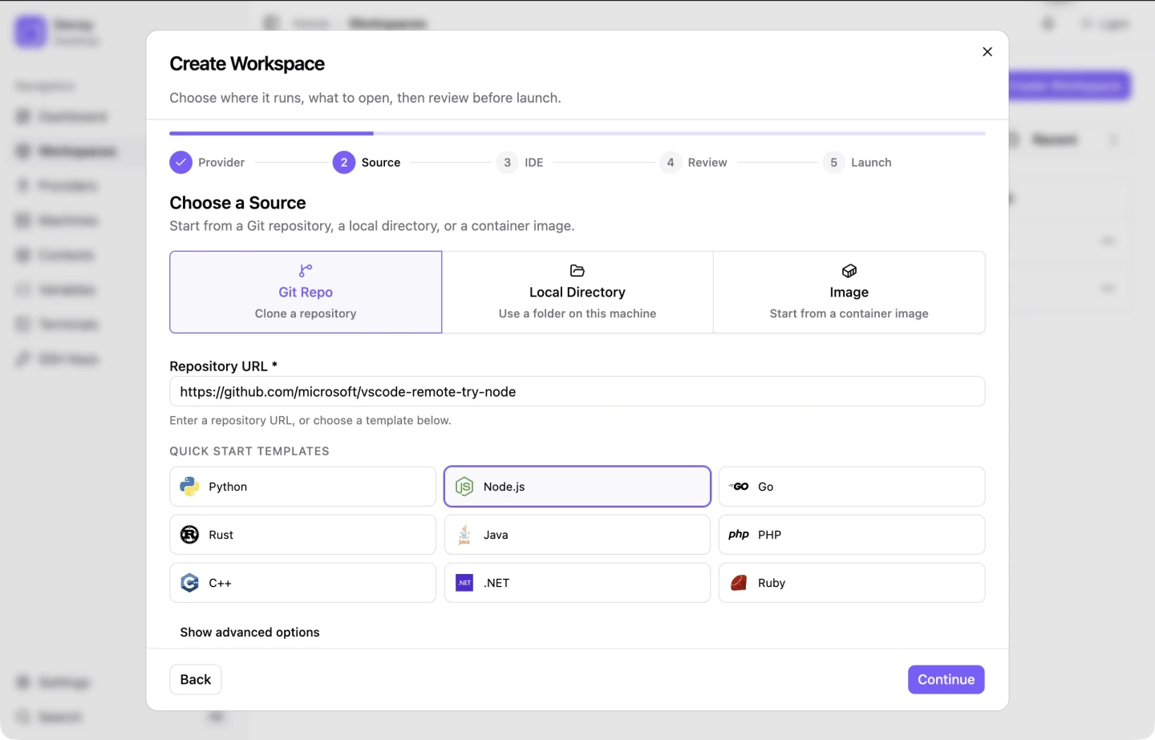
Task: Click the PHP logo icon
Action: tap(739, 535)
